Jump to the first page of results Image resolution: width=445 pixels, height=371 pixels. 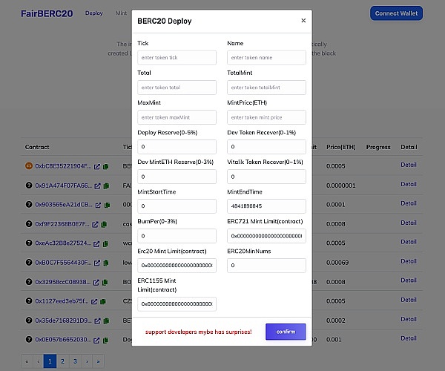(x=27, y=361)
